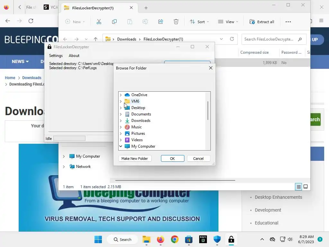Screen dimensions: 329x247
Task: Open the Home breadcrumb link
Action: tap(10, 78)
